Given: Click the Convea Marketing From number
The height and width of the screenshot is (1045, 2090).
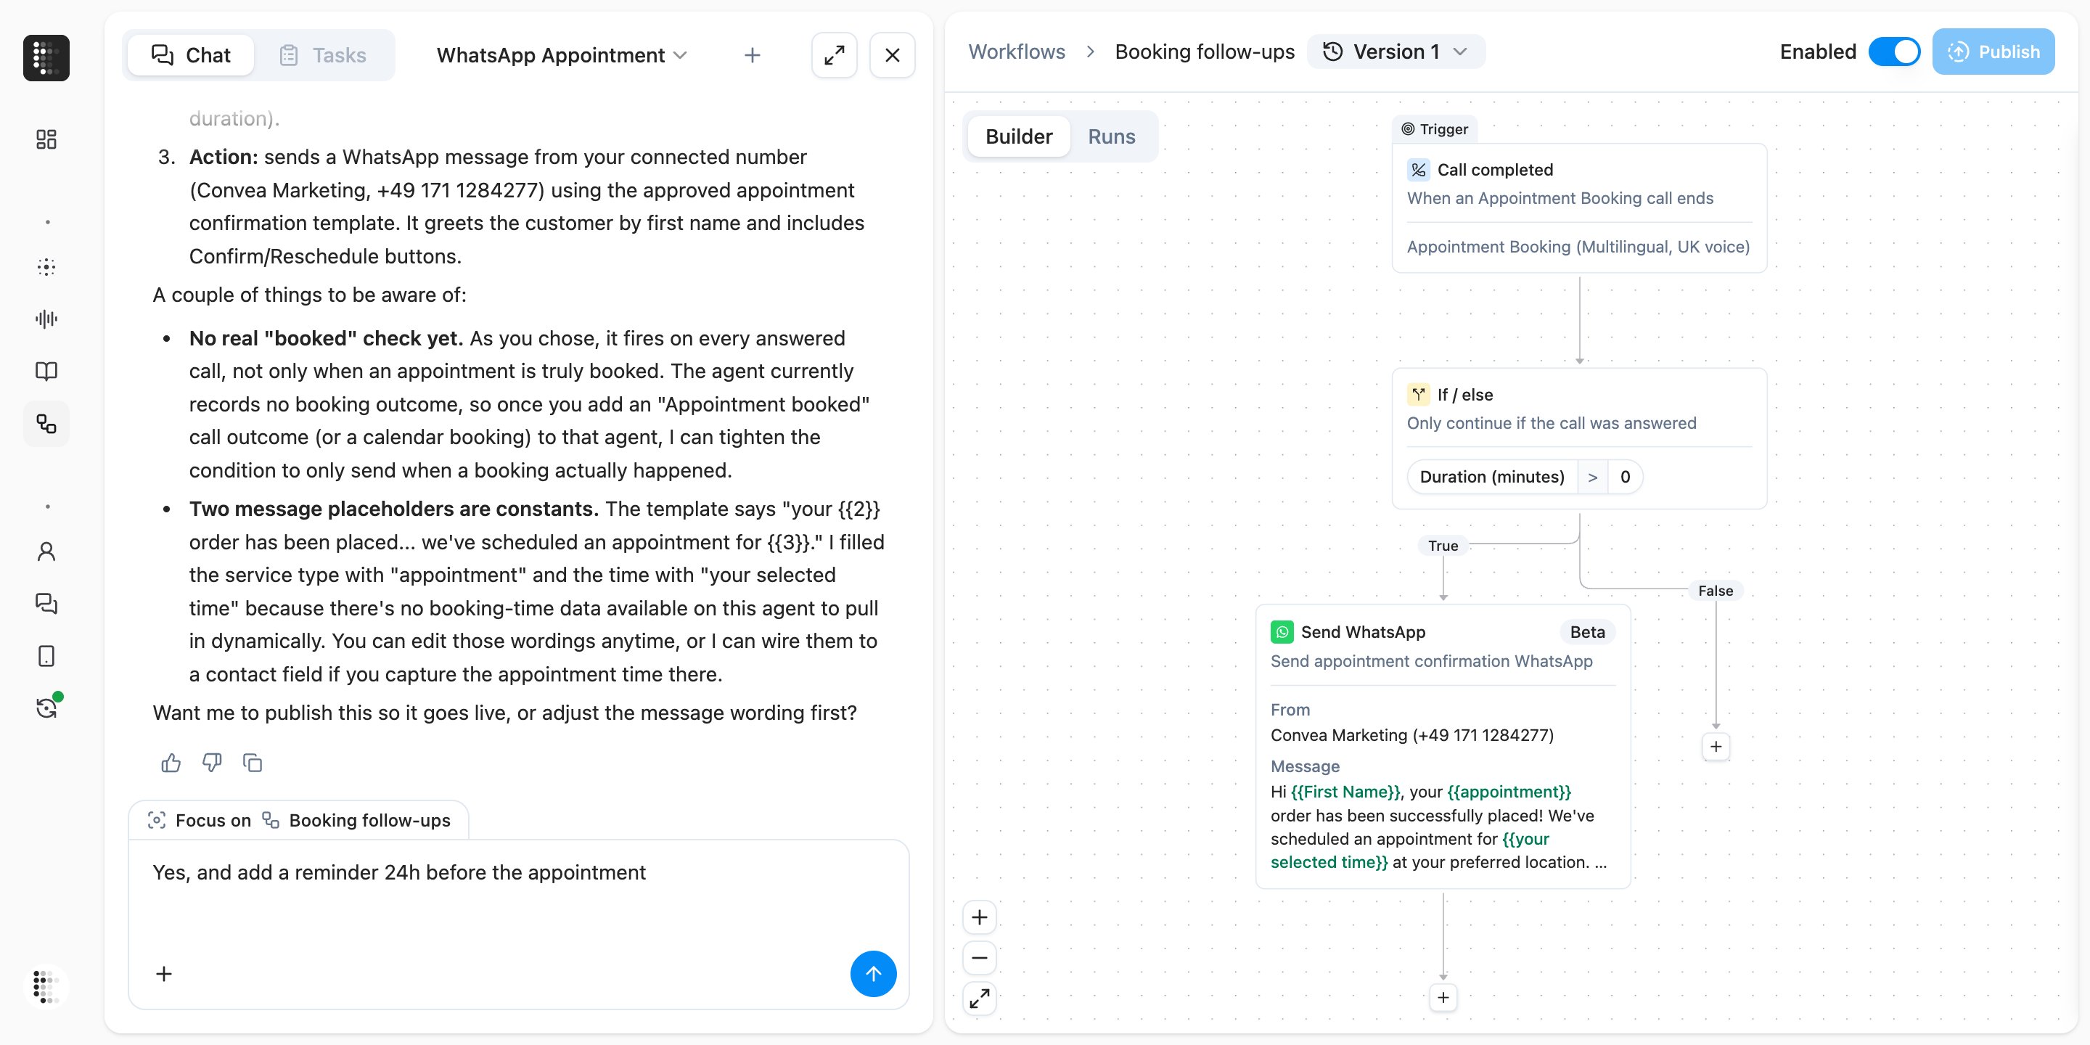Looking at the screenshot, I should point(1411,735).
